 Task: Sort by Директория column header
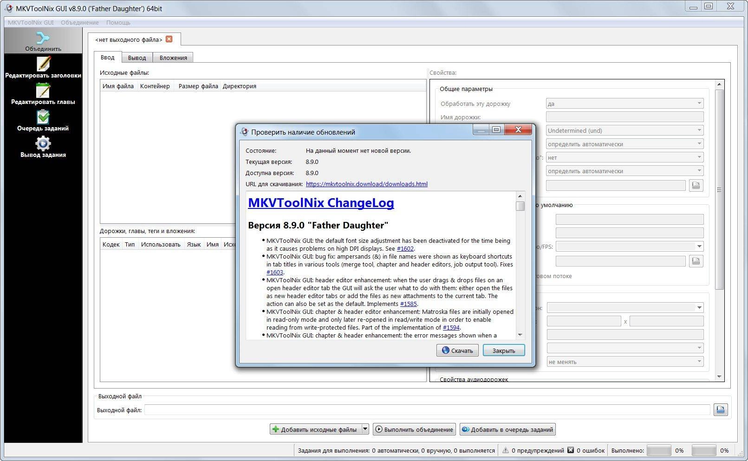click(x=240, y=86)
